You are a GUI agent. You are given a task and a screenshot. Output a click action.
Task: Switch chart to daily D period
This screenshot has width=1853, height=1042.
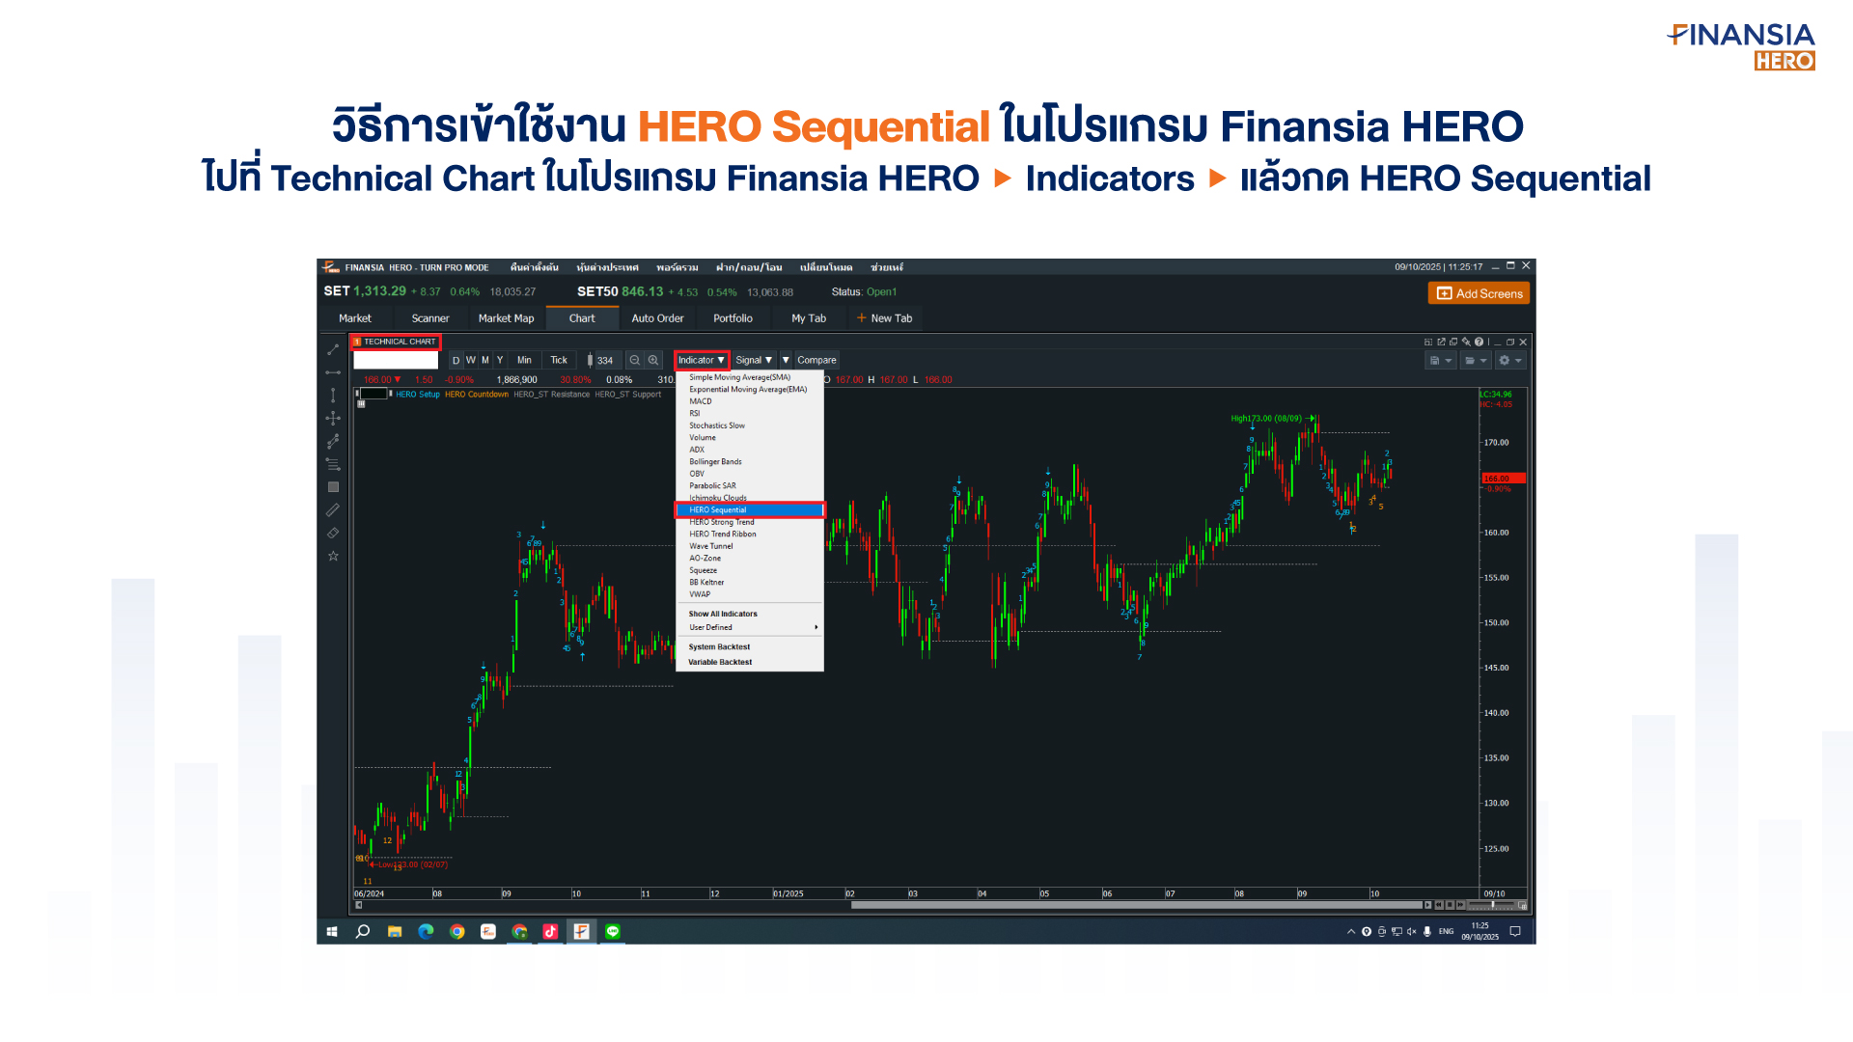click(456, 360)
